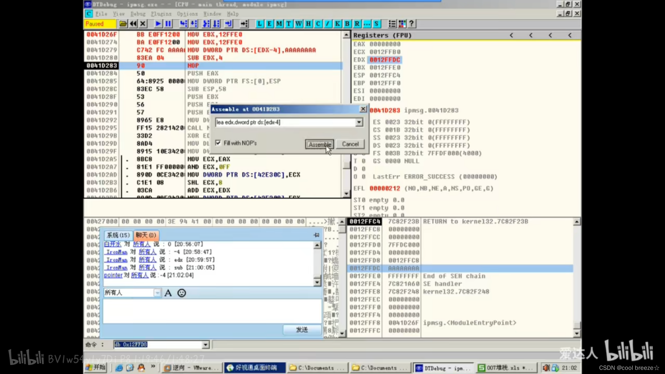This screenshot has height=374, width=665.
Task: Open Executable modules with E button
Action: click(269, 24)
